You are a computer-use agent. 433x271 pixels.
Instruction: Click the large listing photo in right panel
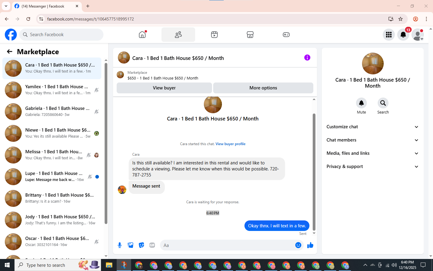point(373,64)
